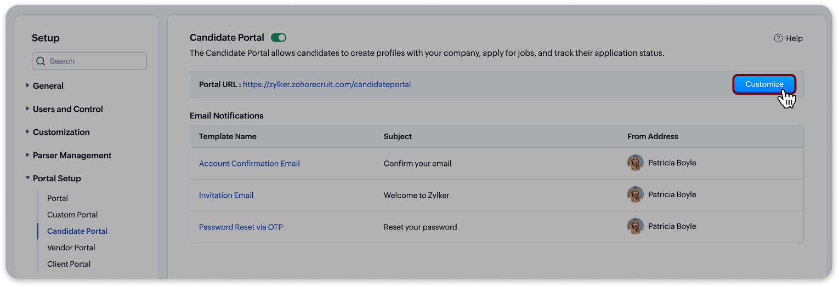Click Patricia Boyle avatar in Account Confirmation row
This screenshot has height=287, width=839.
635,163
